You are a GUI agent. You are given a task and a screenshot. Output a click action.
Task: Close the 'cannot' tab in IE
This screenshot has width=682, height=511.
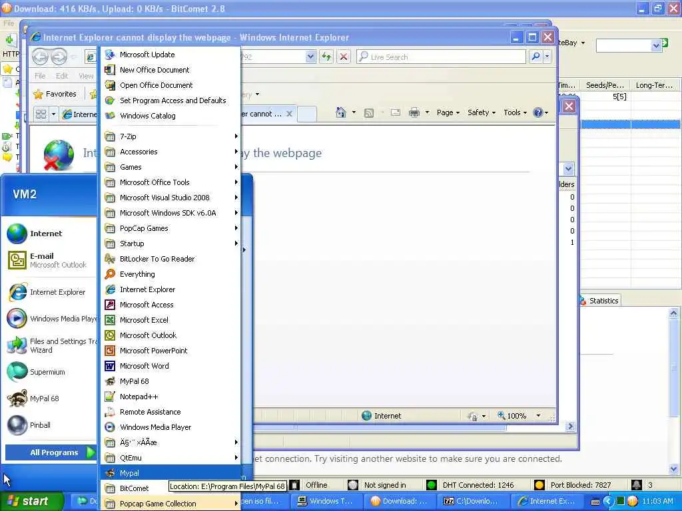(x=289, y=113)
